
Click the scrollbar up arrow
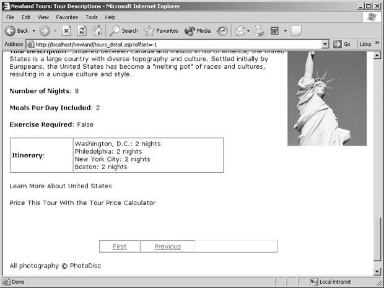(x=377, y=55)
